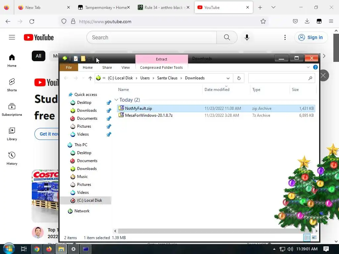Screen dimensions: 339x254
Task: Click the Explorer Properties quick access icon
Action: pyautogui.click(x=76, y=59)
